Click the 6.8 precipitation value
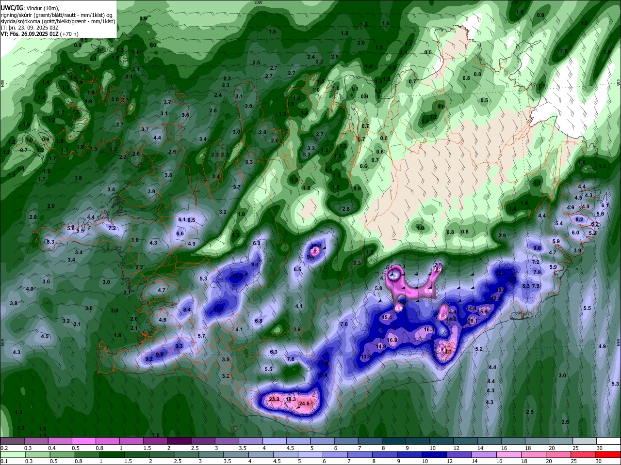621x465 pixels. [259, 321]
